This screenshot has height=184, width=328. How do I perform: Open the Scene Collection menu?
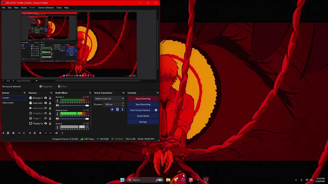point(46,8)
